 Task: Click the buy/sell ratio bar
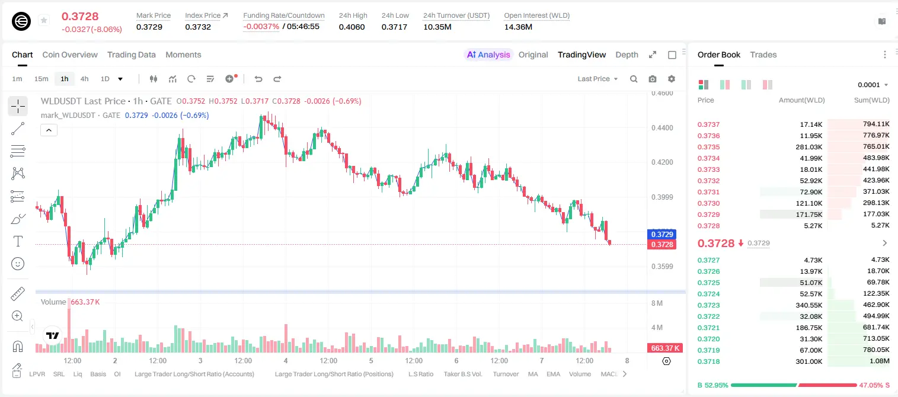coord(794,385)
